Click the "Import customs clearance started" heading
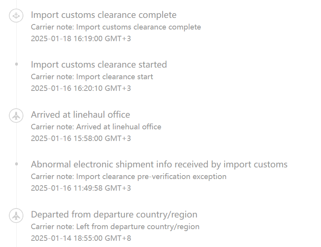 pos(99,64)
